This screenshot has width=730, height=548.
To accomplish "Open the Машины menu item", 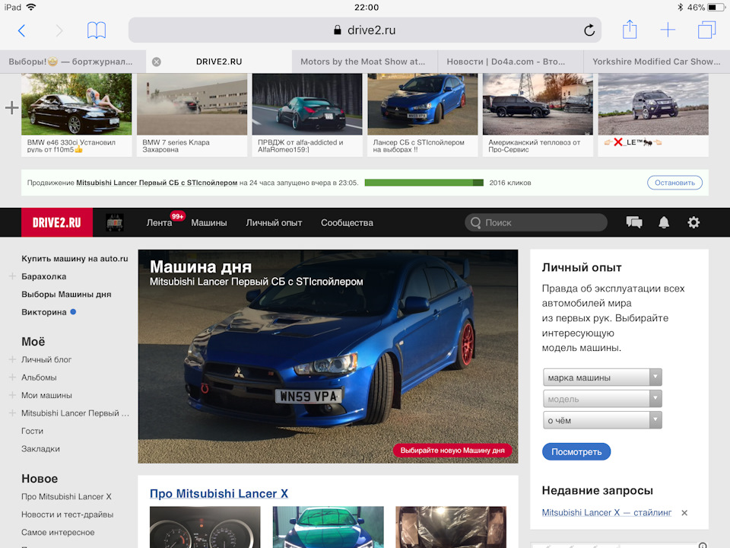I will coord(209,223).
